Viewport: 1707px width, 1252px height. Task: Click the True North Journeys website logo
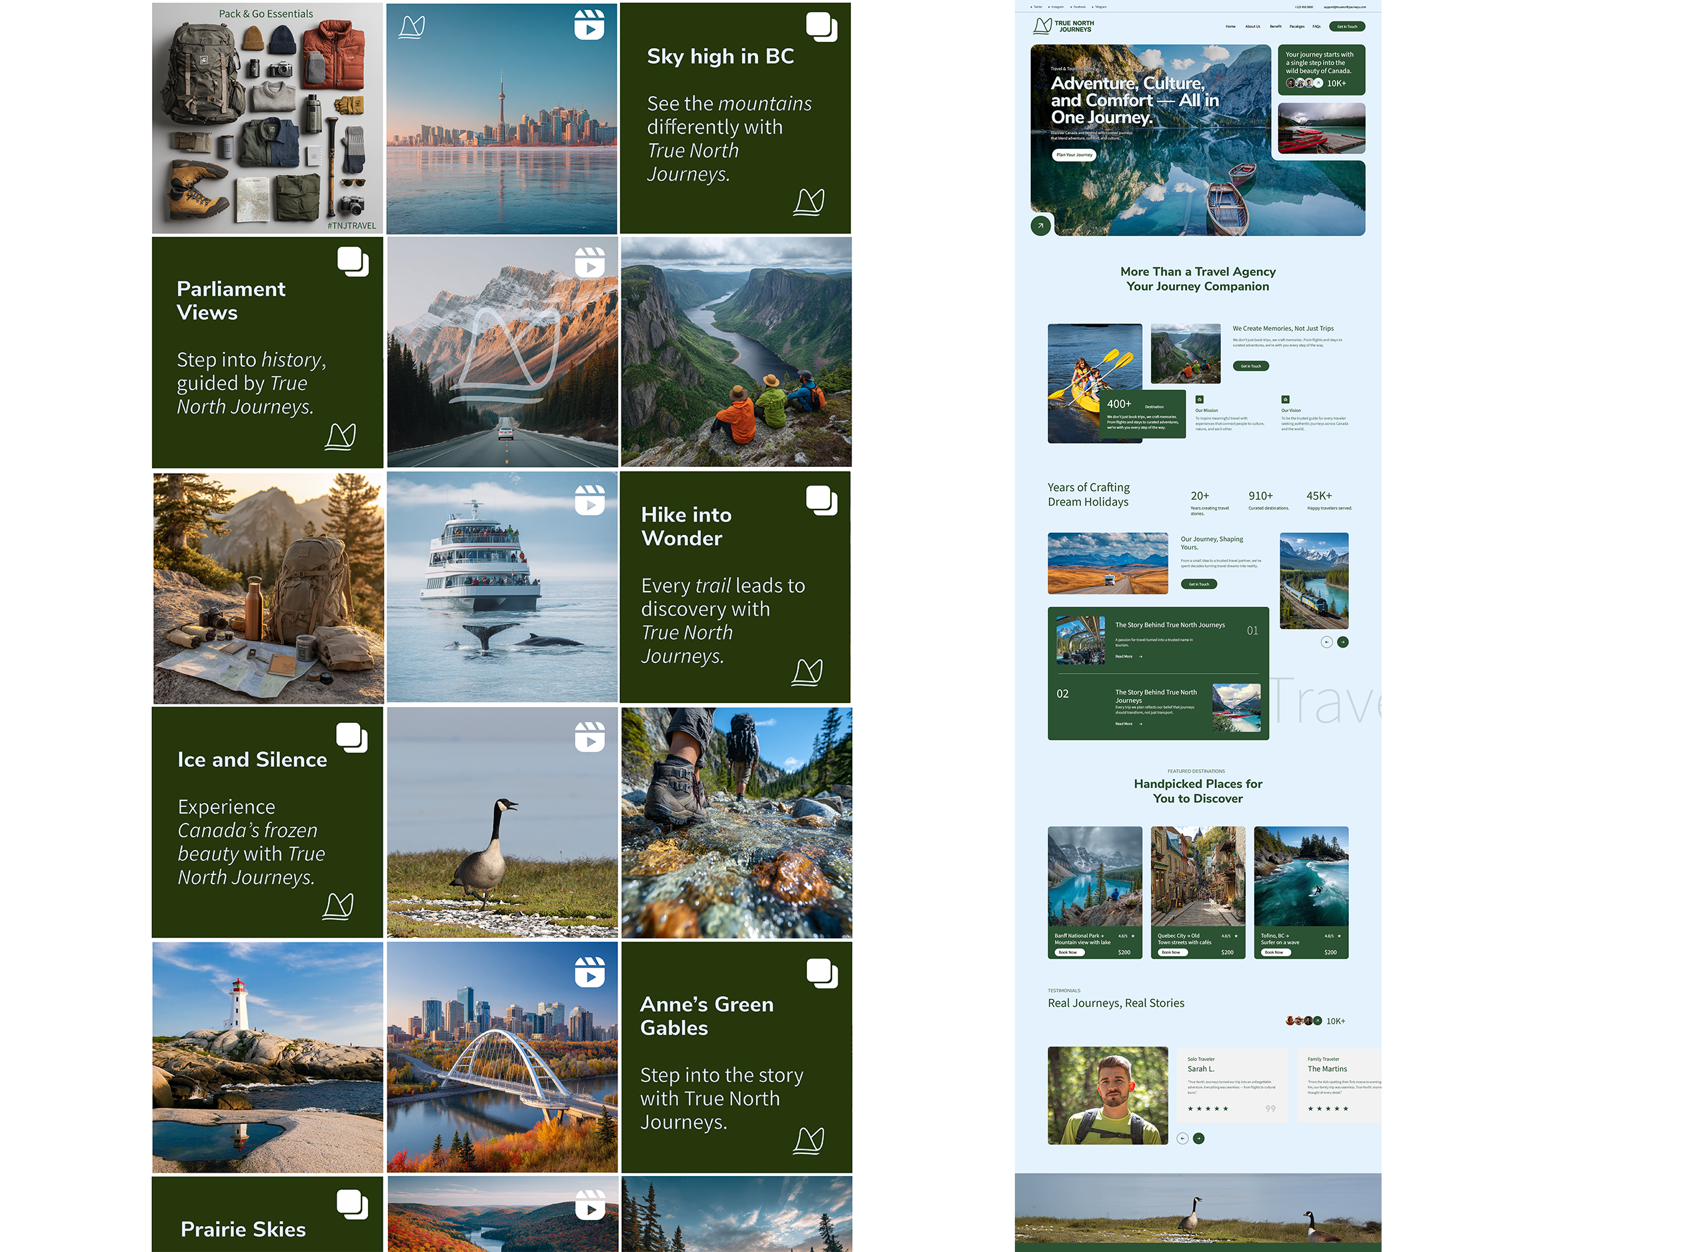tap(1063, 26)
